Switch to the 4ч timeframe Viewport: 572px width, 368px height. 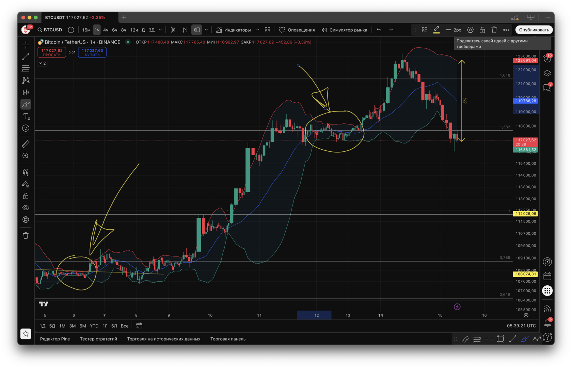click(106, 30)
